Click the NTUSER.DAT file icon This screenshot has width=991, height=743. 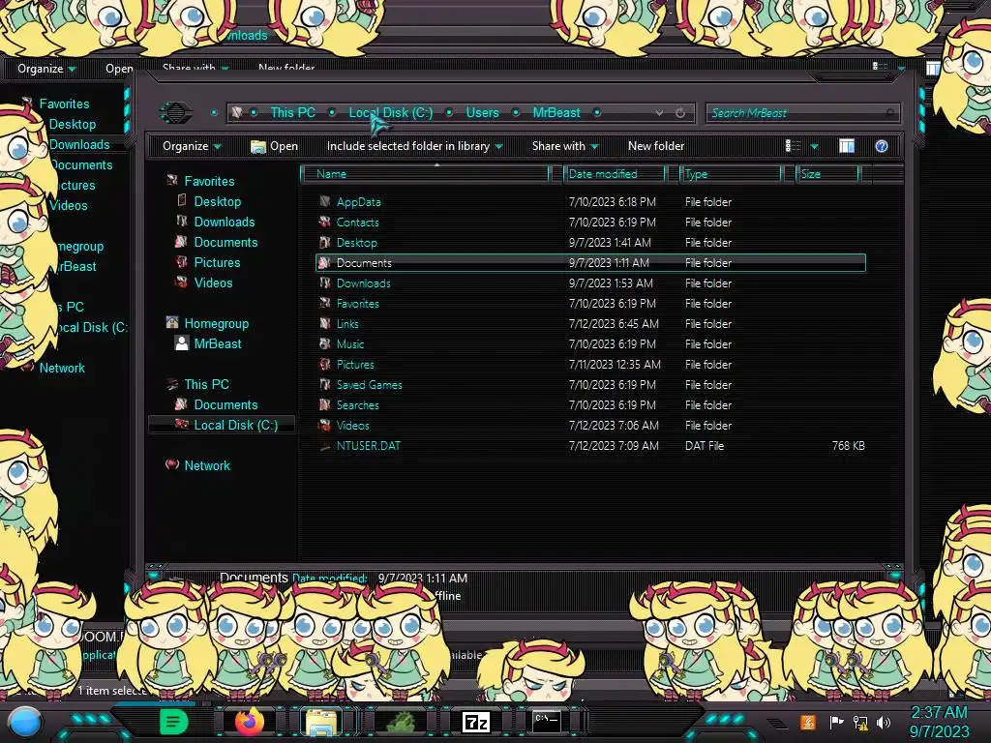tap(325, 446)
